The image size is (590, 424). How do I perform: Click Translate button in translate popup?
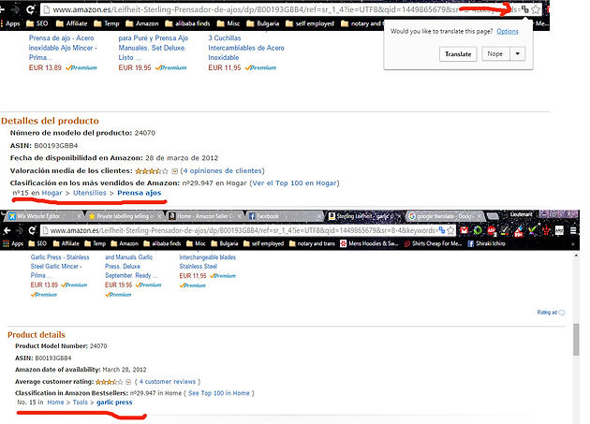click(x=458, y=53)
